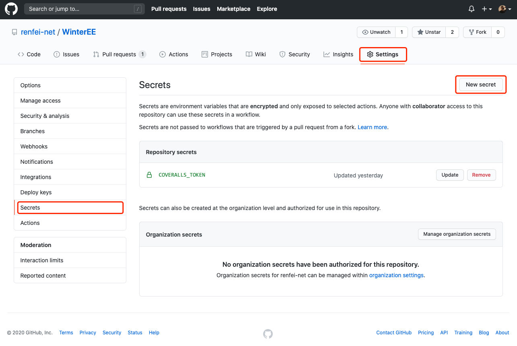517x346 pixels.
Task: Switch to the Insights tab
Action: tap(338, 54)
